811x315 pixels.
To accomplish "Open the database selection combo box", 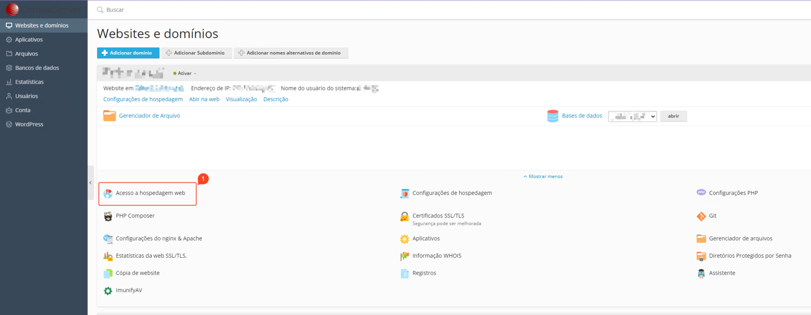I will (x=632, y=116).
